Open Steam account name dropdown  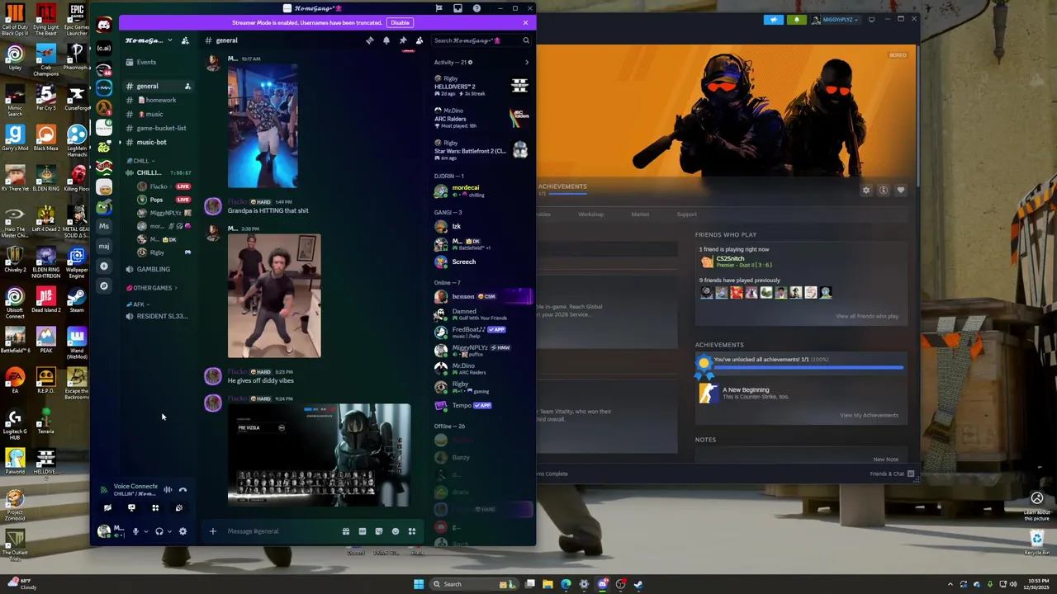coord(836,20)
